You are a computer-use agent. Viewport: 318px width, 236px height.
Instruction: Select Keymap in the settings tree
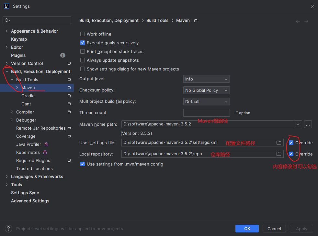19,39
